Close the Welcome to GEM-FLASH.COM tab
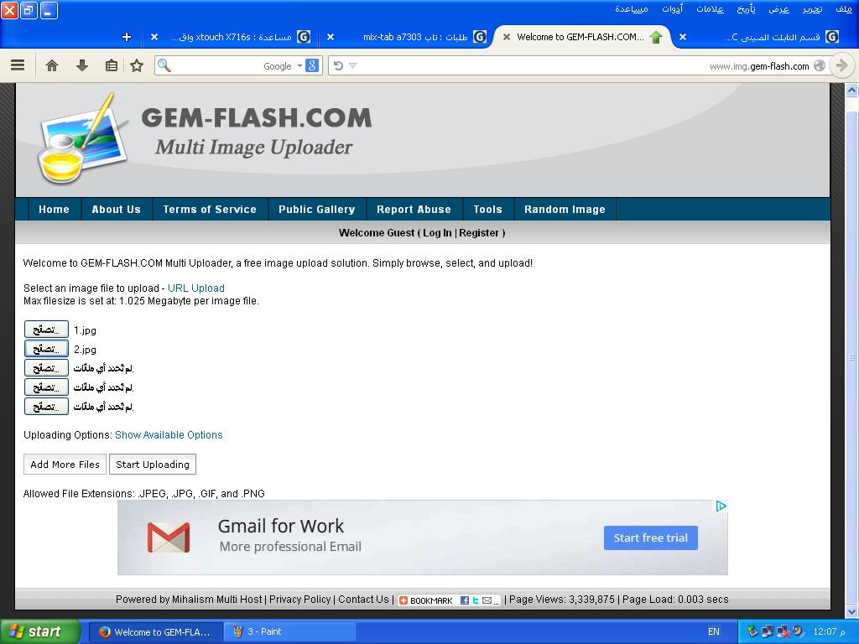Screen dimensions: 859x644 pos(506,37)
